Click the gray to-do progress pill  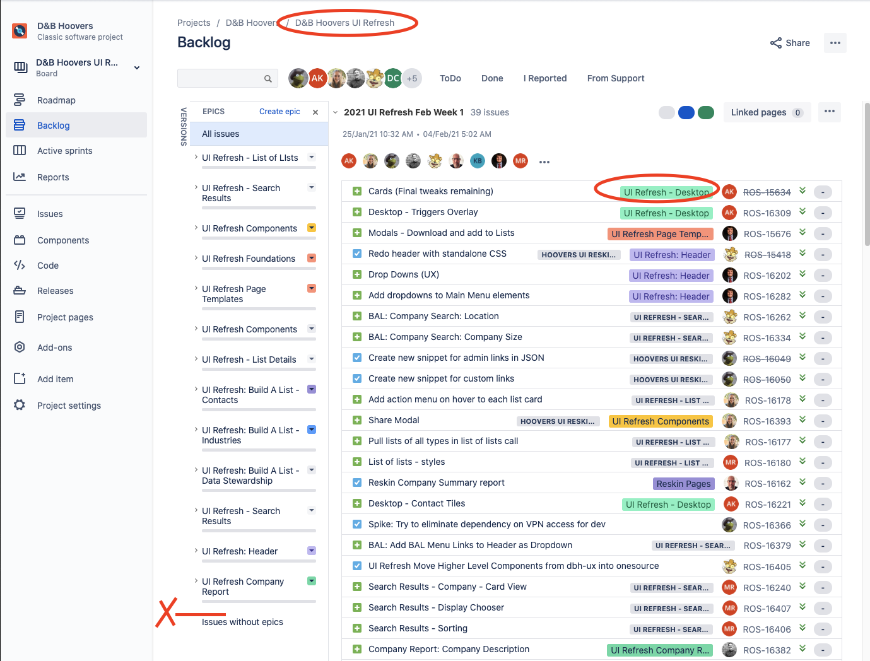[x=667, y=112]
